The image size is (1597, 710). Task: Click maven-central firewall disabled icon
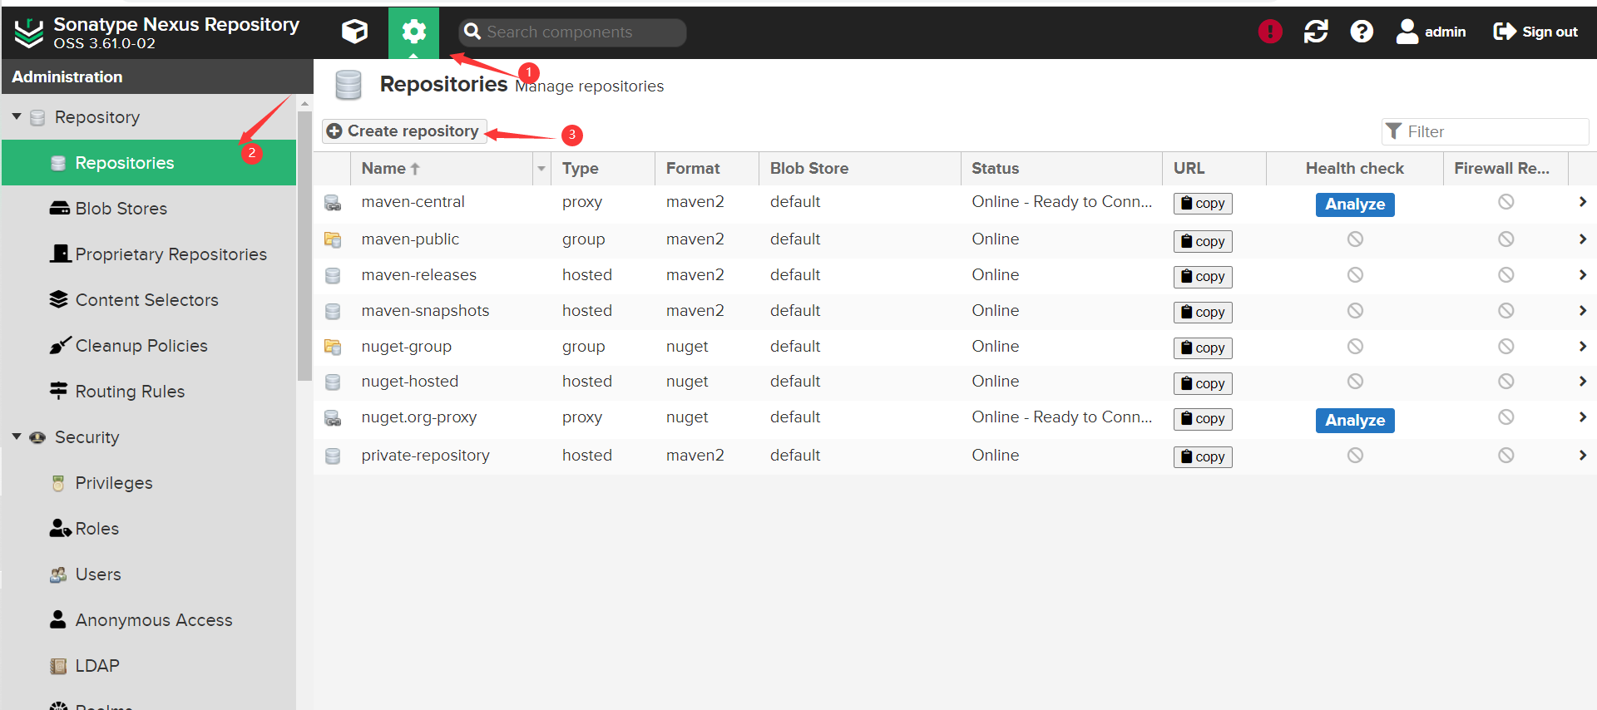point(1506,202)
